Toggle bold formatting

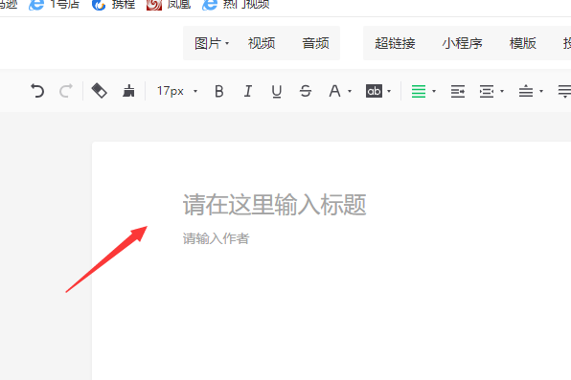tap(218, 91)
